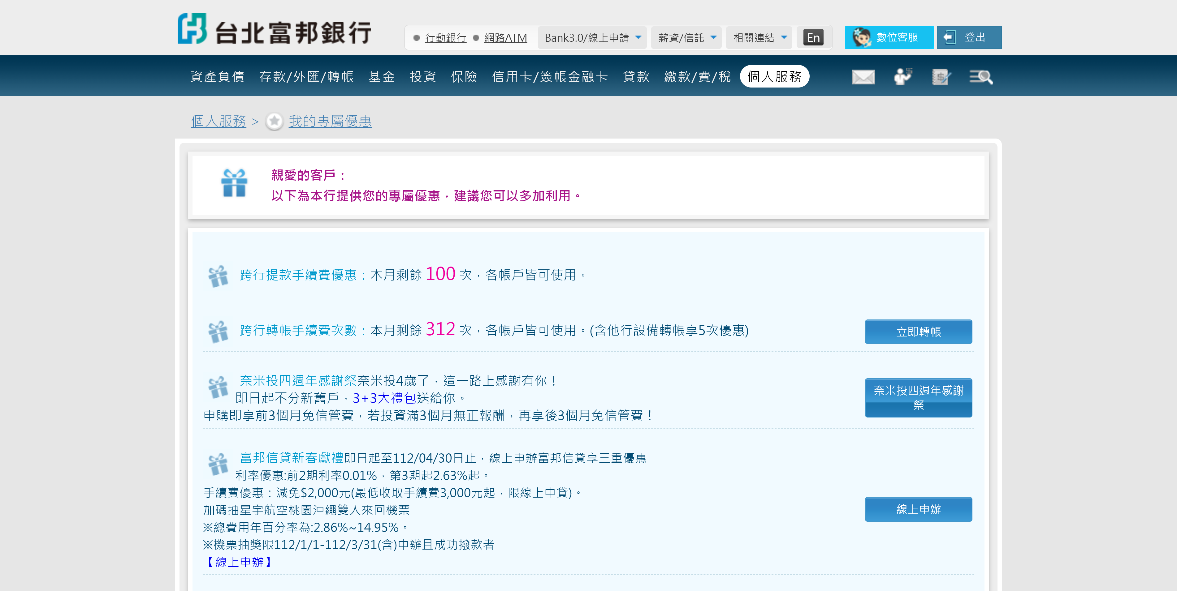Click the remaining count 312
Image resolution: width=1177 pixels, height=591 pixels.
(440, 329)
